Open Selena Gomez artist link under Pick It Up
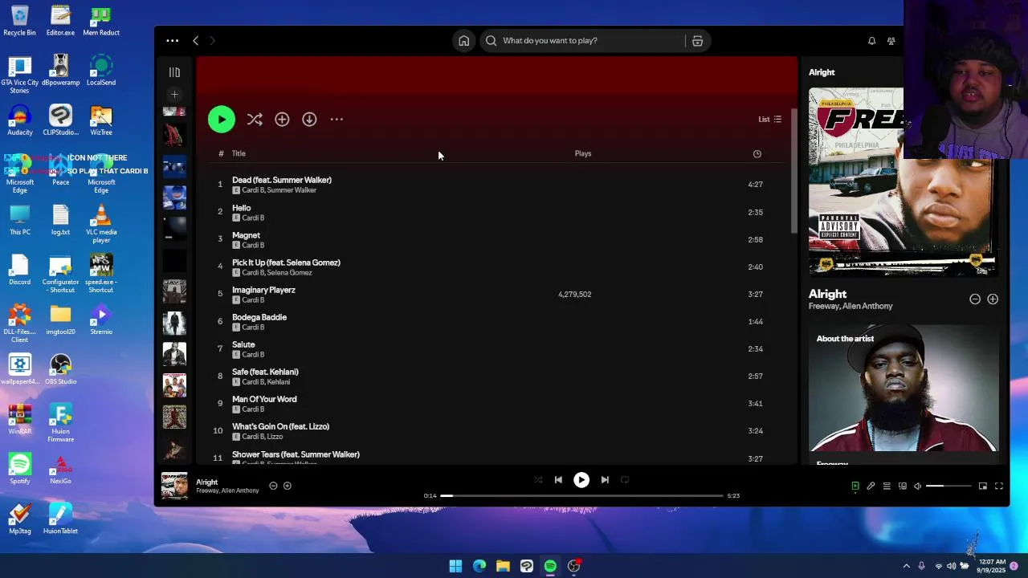Screen dimensions: 1028x578 [x=289, y=273]
